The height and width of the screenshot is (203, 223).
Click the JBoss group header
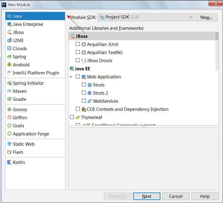point(142,36)
